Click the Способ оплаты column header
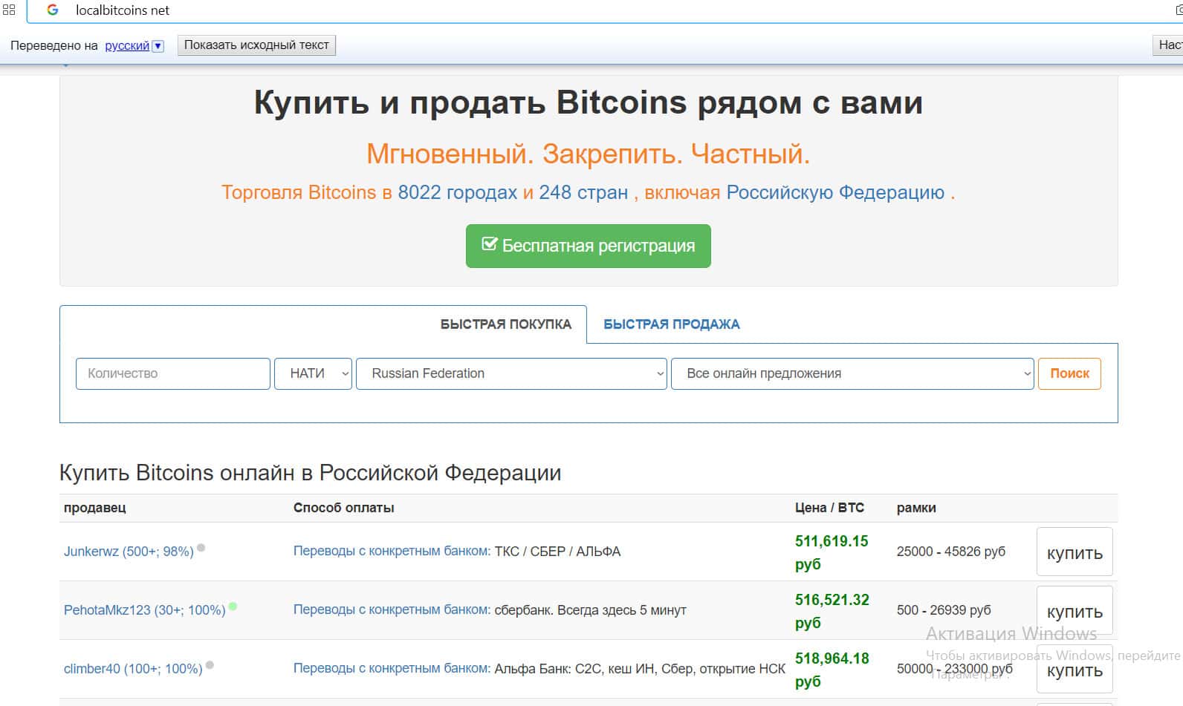This screenshot has height=706, width=1183. [x=344, y=508]
